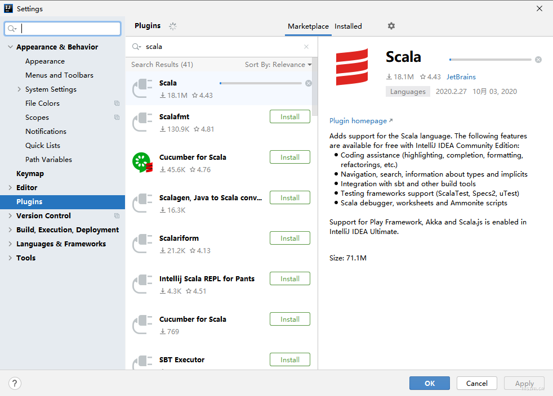This screenshot has width=553, height=396.
Task: Confirm settings with OK
Action: coord(430,383)
